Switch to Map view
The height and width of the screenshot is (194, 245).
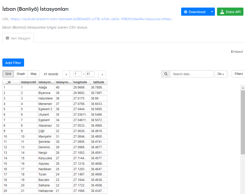click(x=34, y=74)
